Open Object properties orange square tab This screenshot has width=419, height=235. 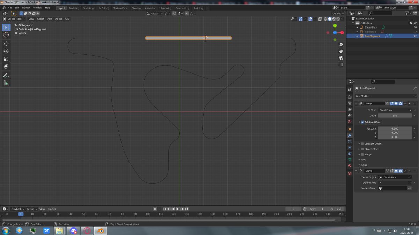[x=350, y=129]
